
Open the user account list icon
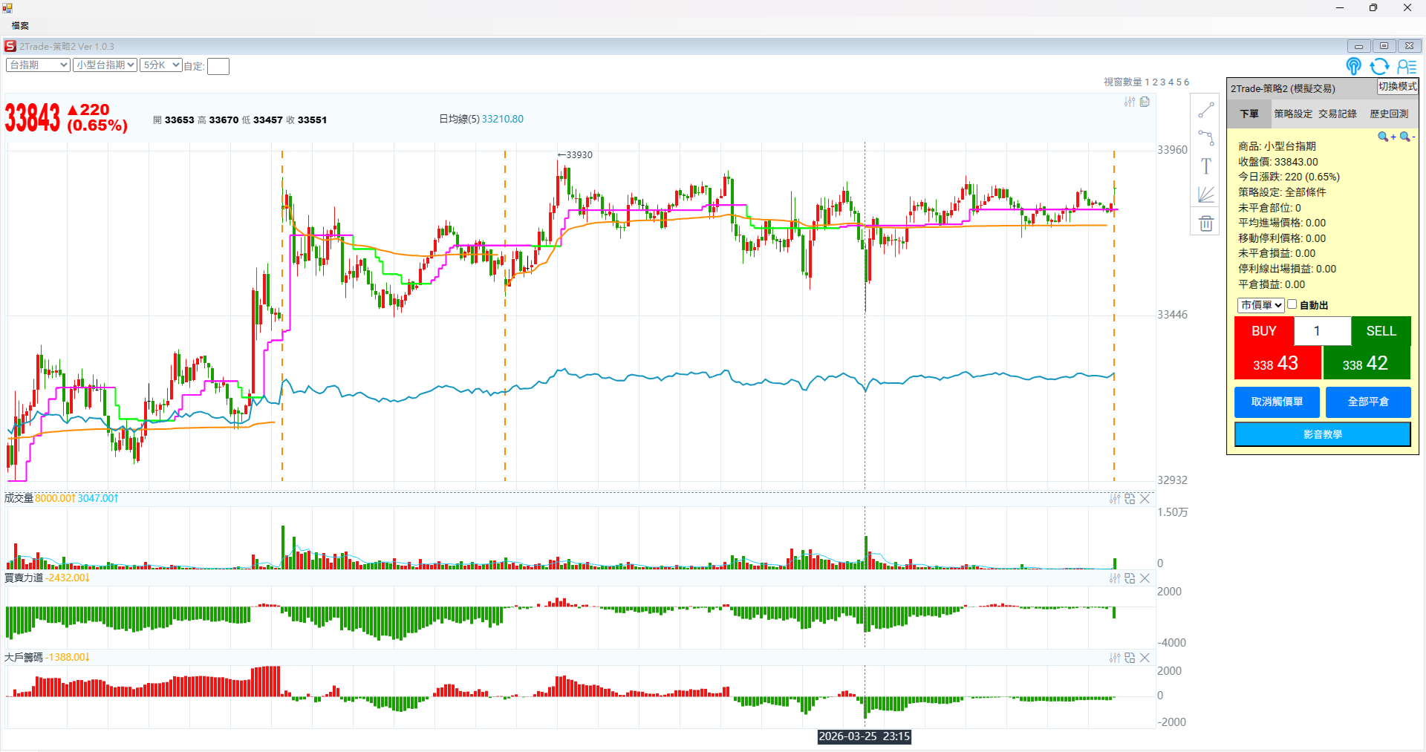[1407, 67]
